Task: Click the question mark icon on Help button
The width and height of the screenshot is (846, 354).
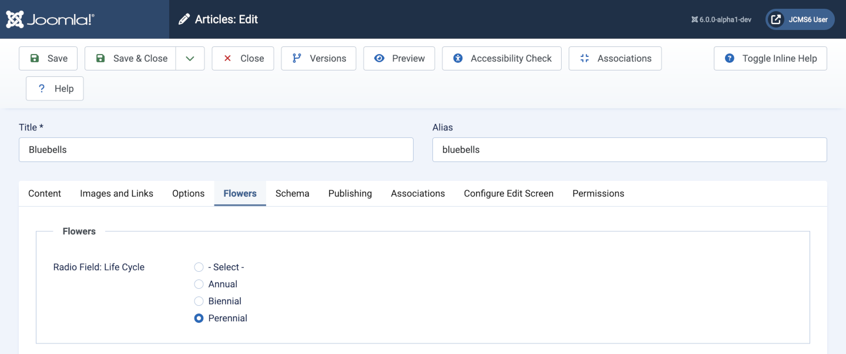Action: click(41, 88)
